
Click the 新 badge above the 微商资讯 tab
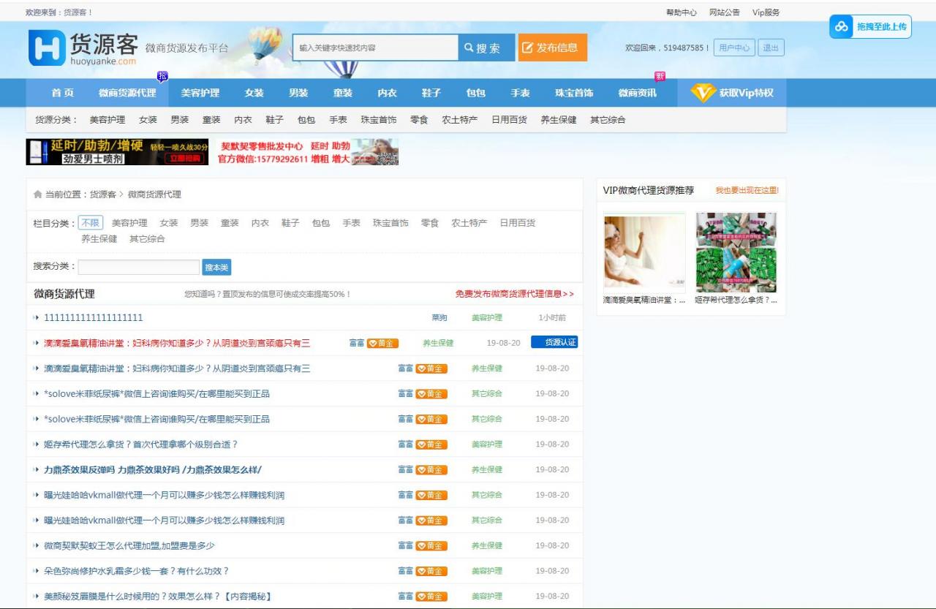coord(658,76)
